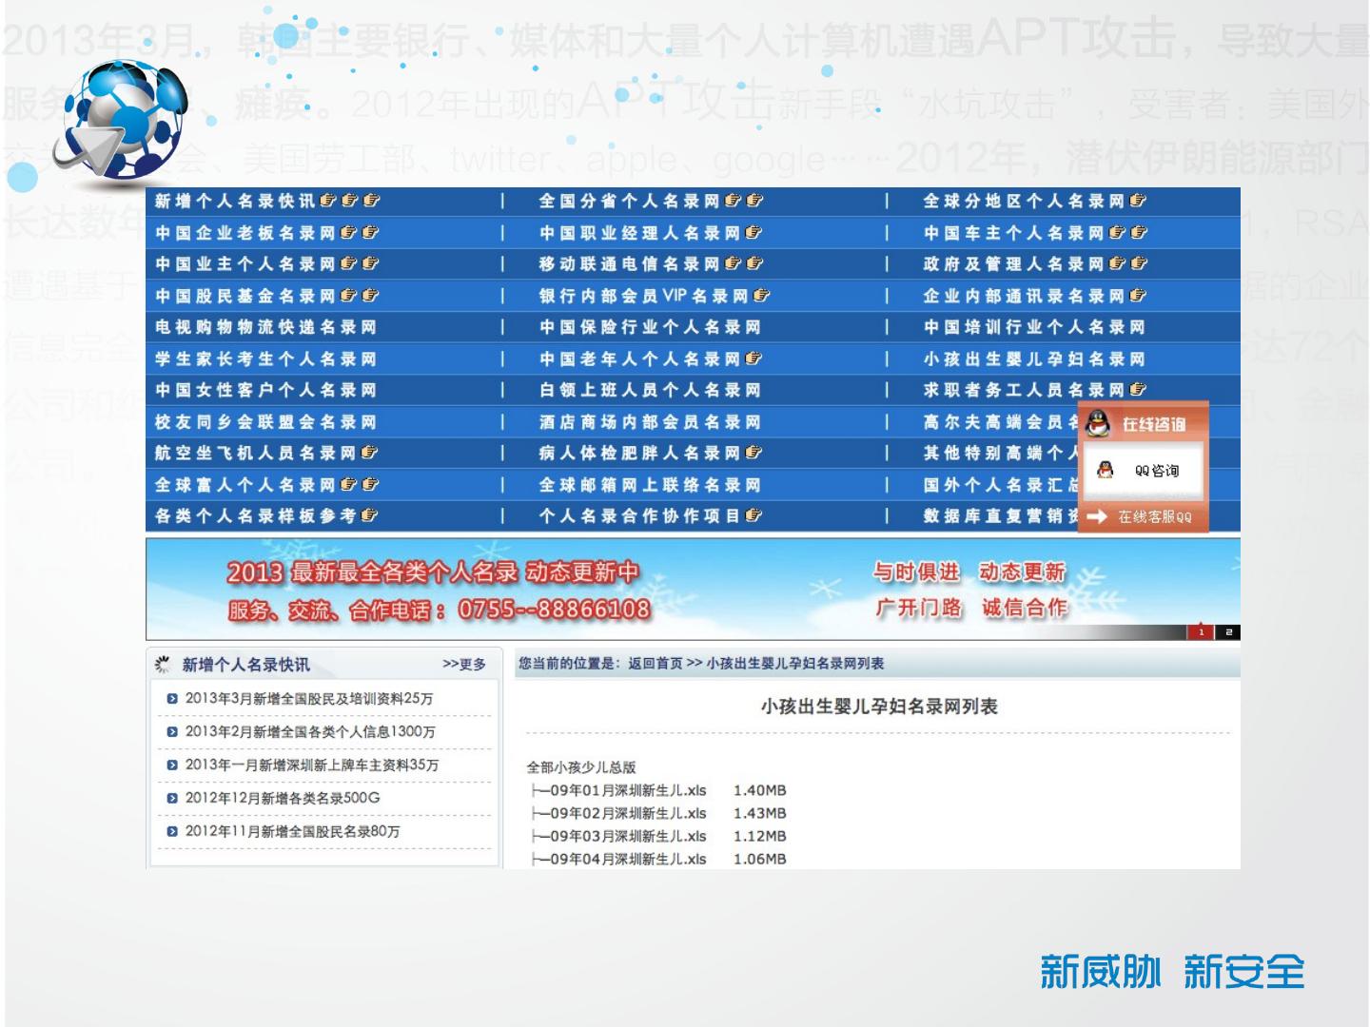Screen dimensions: 1370x1027
Task: Open 国外个人名录汇总 link
Action: coord(1001,484)
